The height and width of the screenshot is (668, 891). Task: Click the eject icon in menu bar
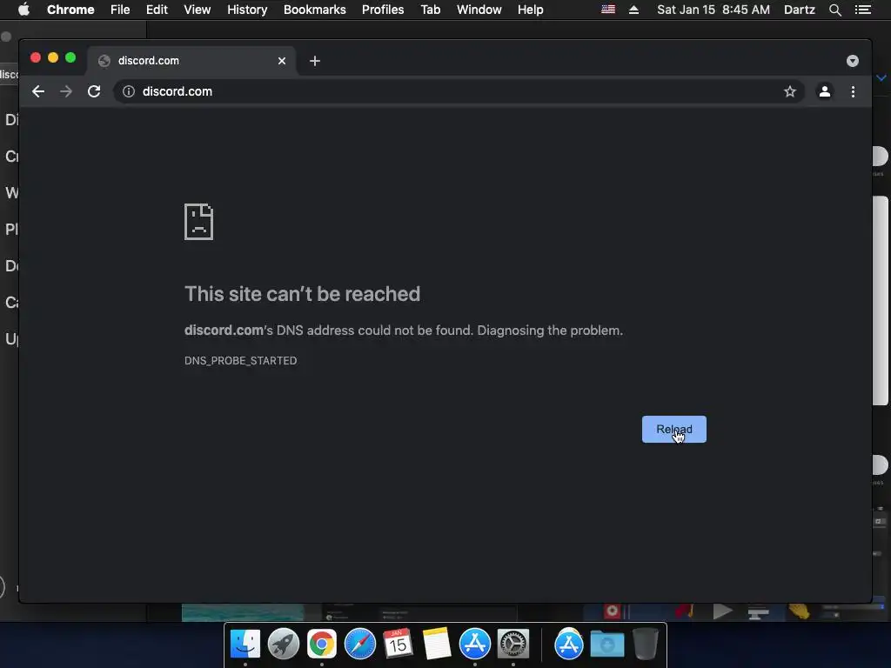click(x=633, y=10)
